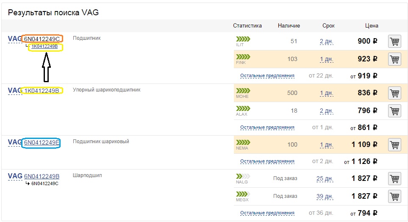
Task: Open the 1K0412249B replacement link under 6N0412249C
Action: coord(44,47)
